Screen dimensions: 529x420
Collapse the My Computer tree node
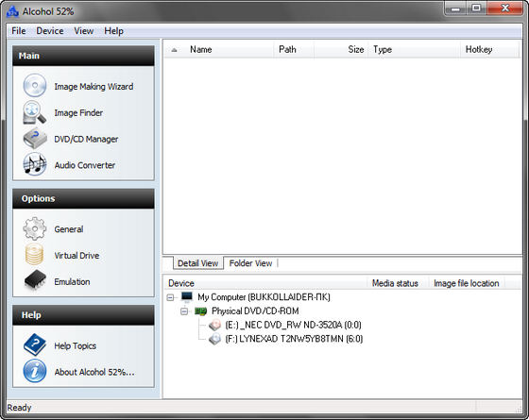click(x=171, y=297)
